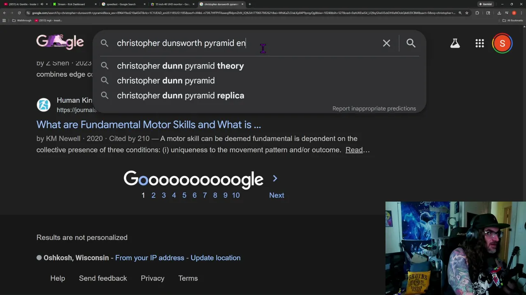Mute audio on the AJ Gentile tab
Screen dimensions: 526x295
[x=42, y=4]
